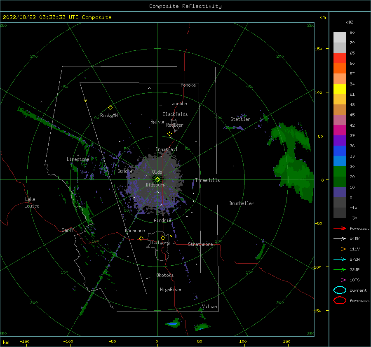Select the magenta swatch in the dBZ scale
The width and height of the screenshot is (371, 347).
(x=340, y=130)
